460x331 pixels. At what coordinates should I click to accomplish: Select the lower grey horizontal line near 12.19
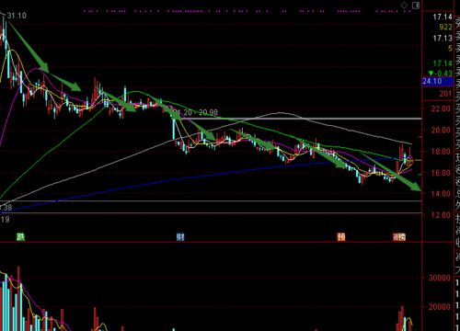pos(211,212)
